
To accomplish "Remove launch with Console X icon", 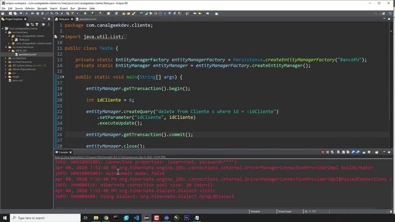I will tap(328, 152).
